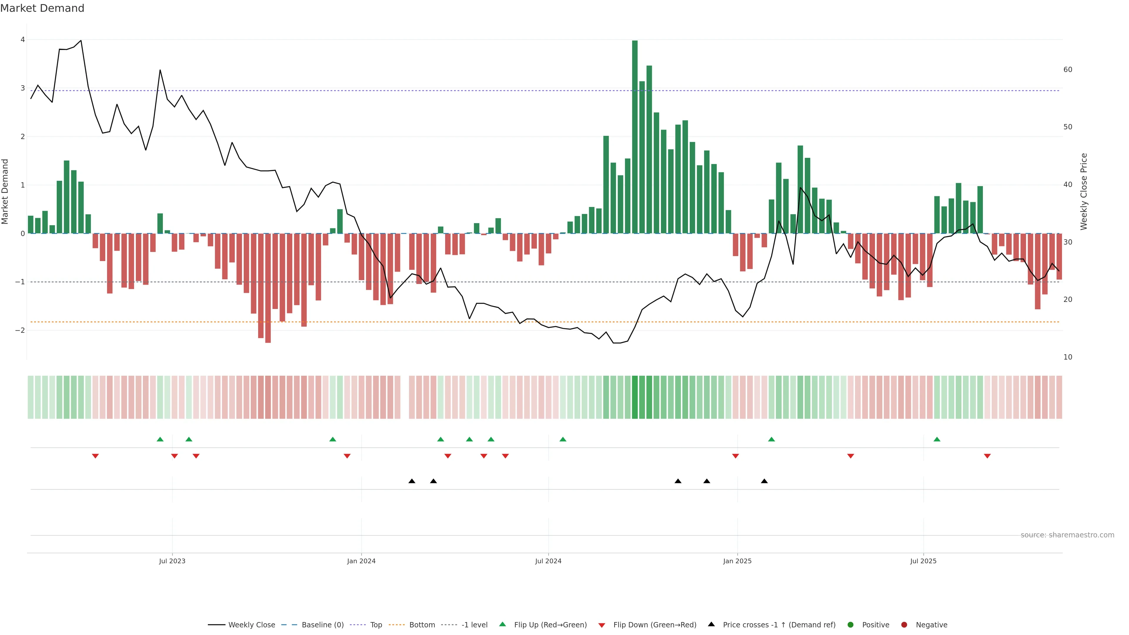Viewport: 1129px width, 635px height.
Task: Click the Weekly Close Price axis title
Action: tap(1083, 191)
